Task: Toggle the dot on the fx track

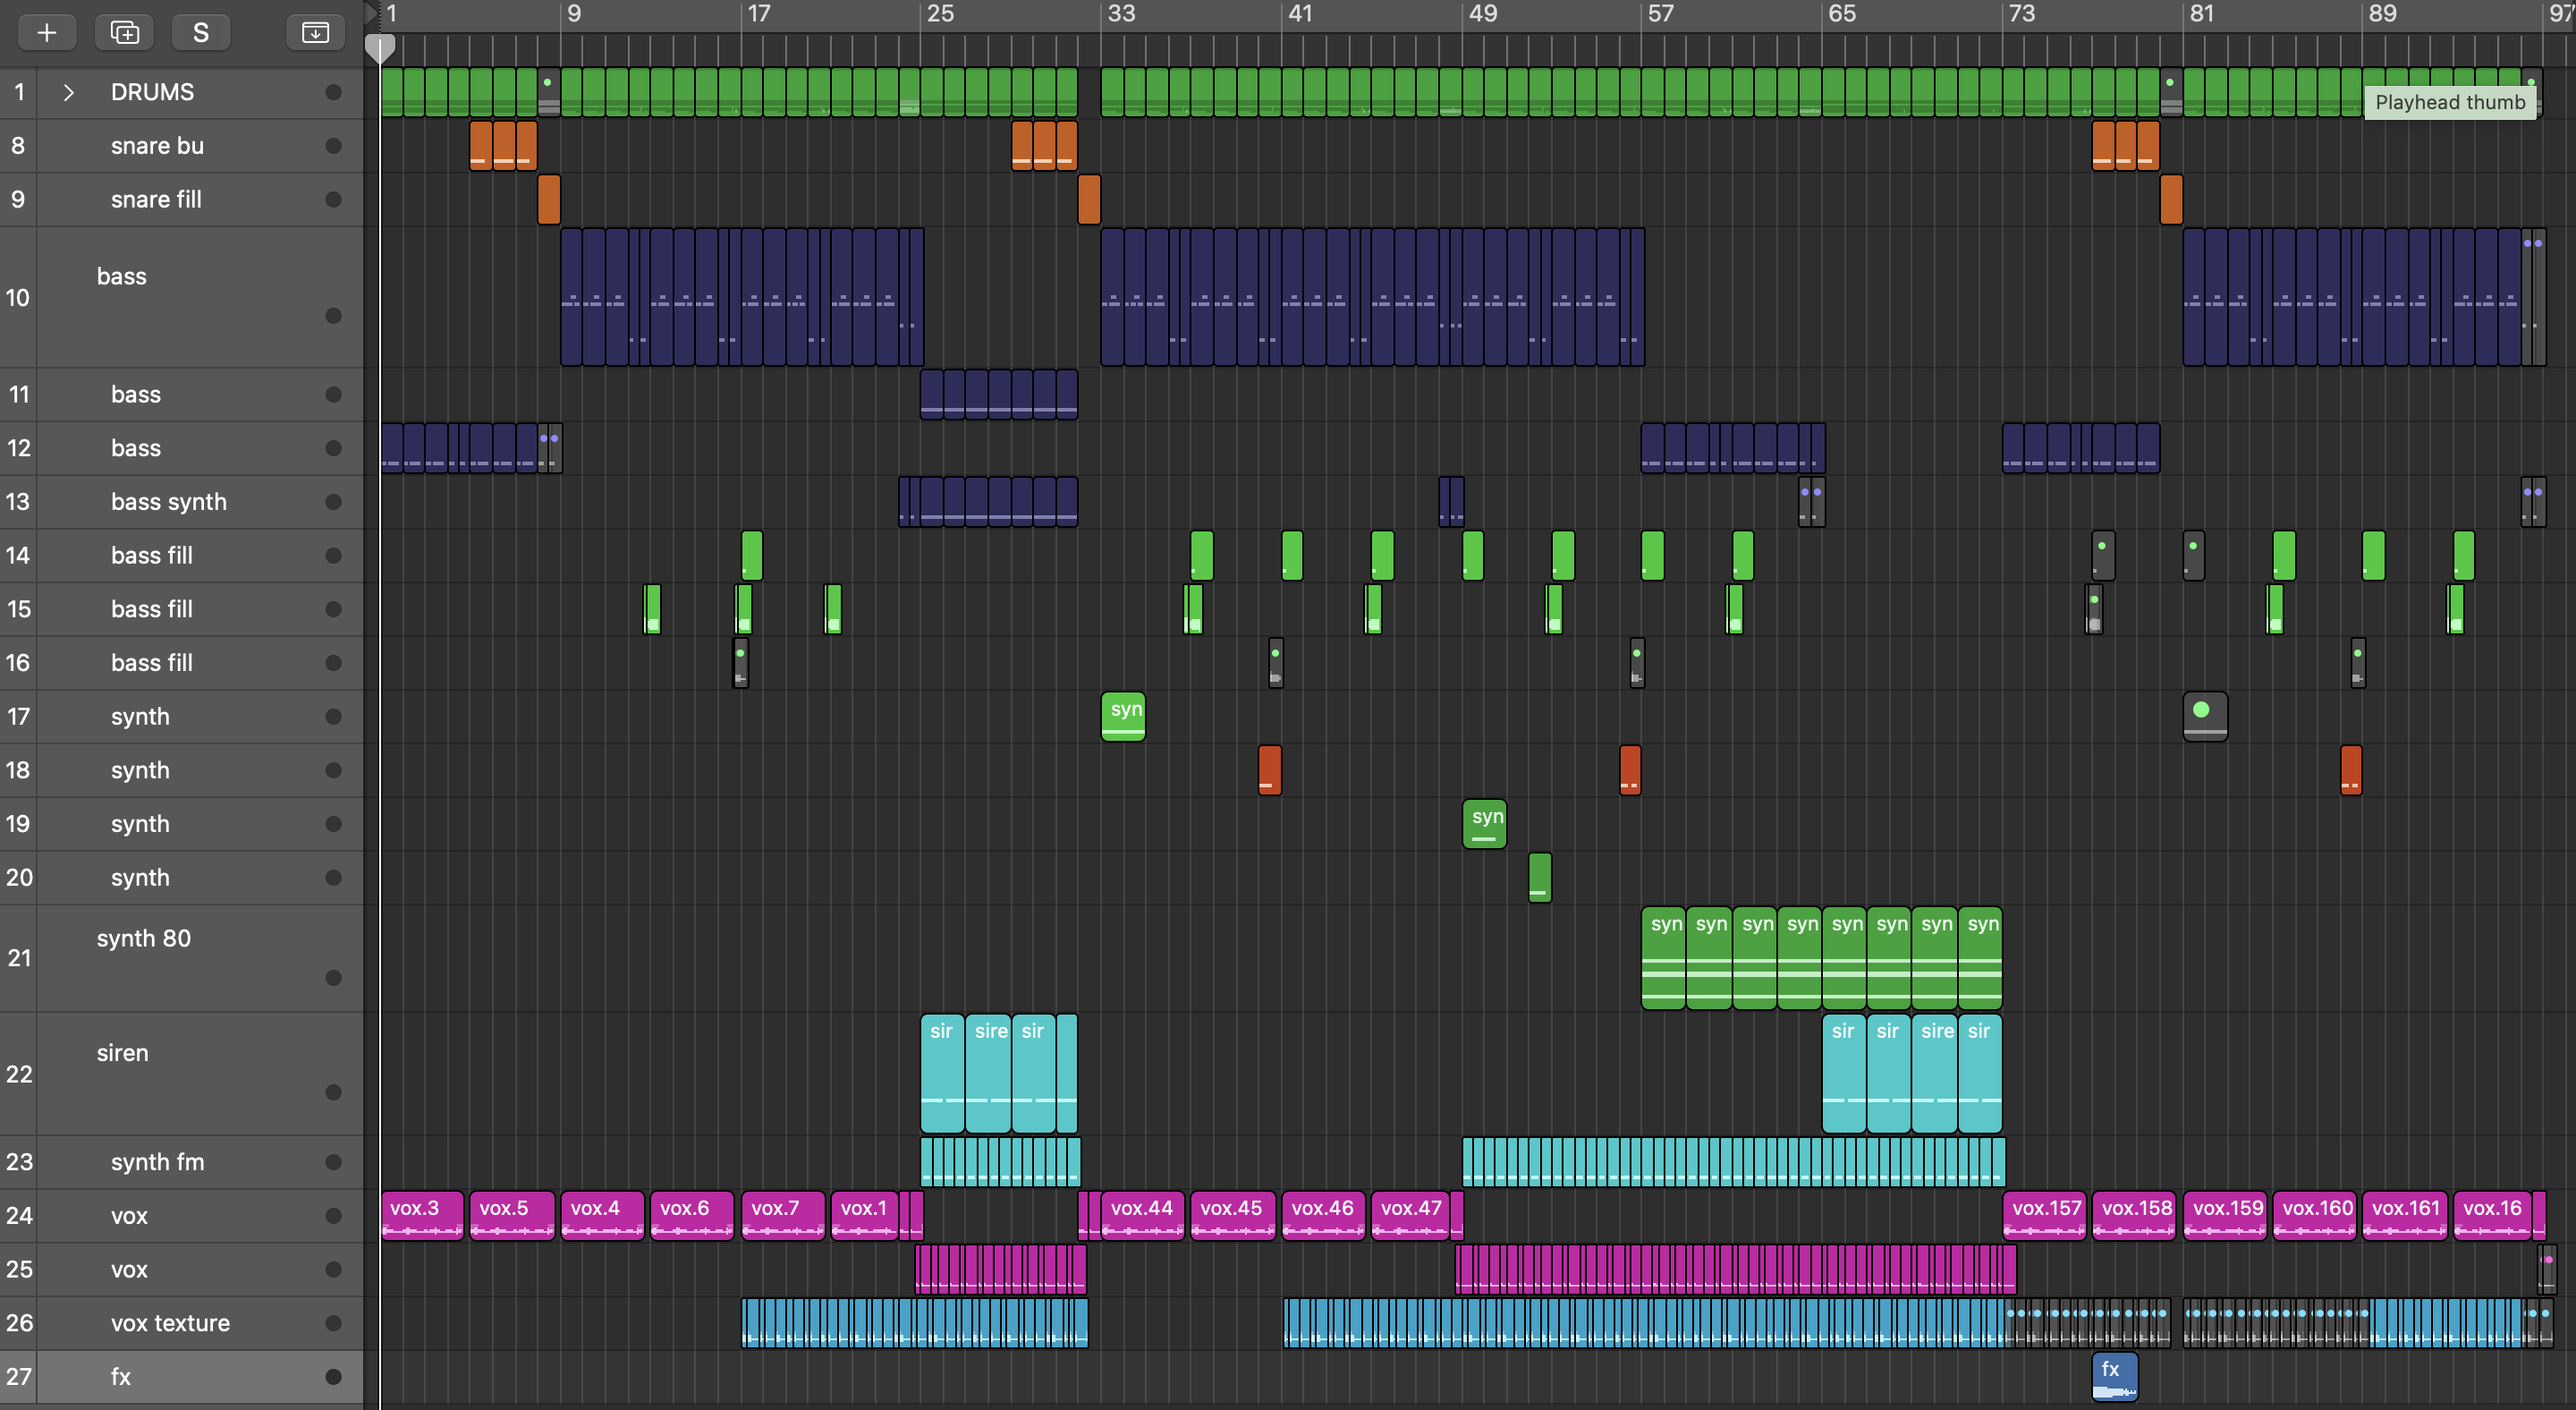Action: pyautogui.click(x=333, y=1377)
